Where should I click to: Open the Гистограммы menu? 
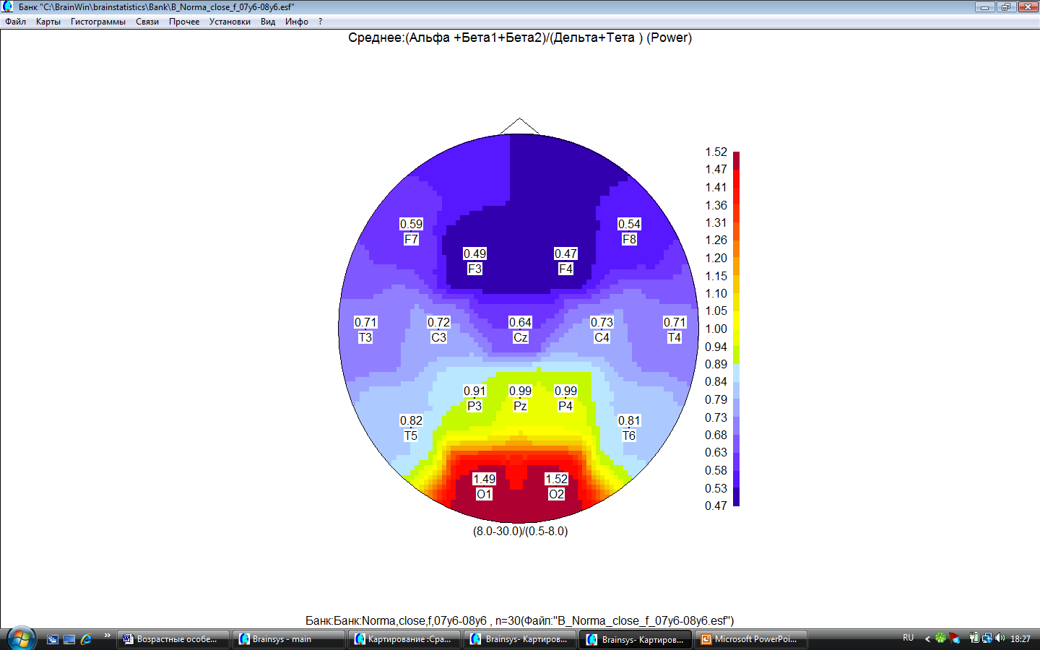[98, 22]
